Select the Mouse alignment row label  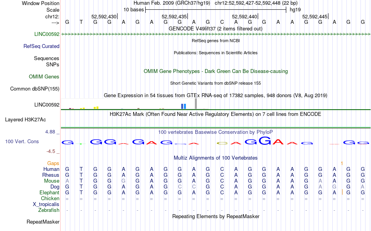[x=52, y=181]
